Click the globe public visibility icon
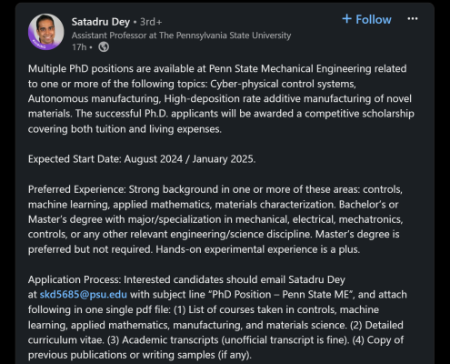The width and height of the screenshot is (450, 364). click(104, 47)
